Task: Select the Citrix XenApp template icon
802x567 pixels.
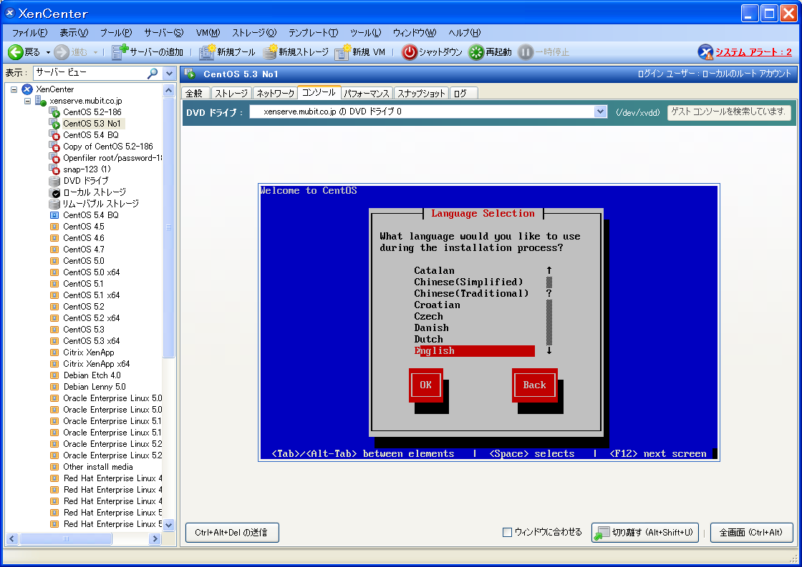Action: (x=54, y=352)
